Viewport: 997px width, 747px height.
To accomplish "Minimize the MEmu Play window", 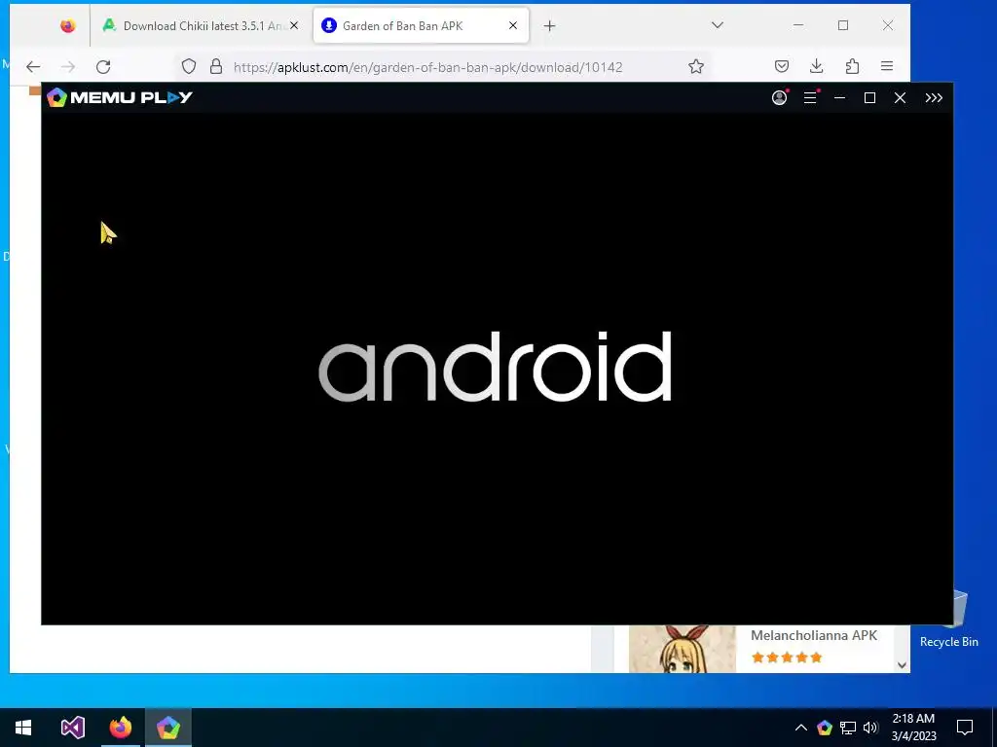I will (x=839, y=98).
